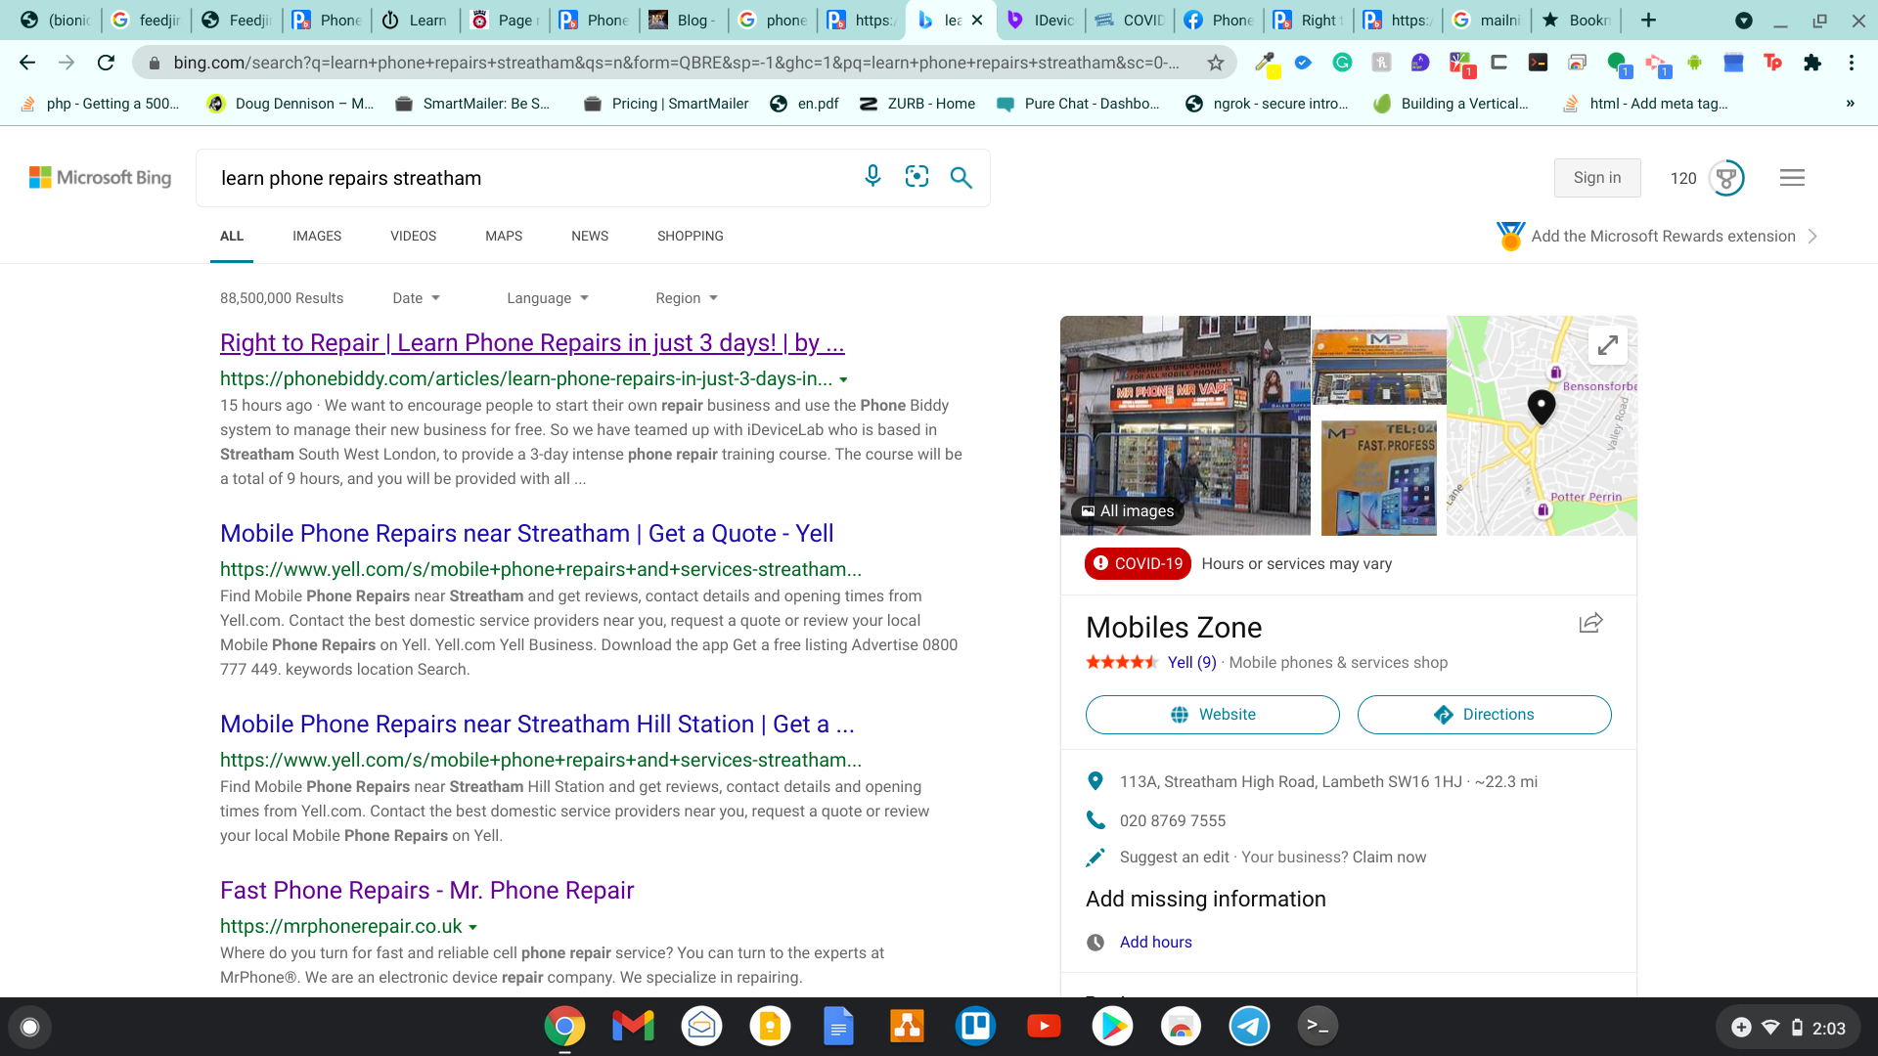The width and height of the screenshot is (1878, 1056).
Task: Open Right to Repair search result
Action: click(532, 343)
